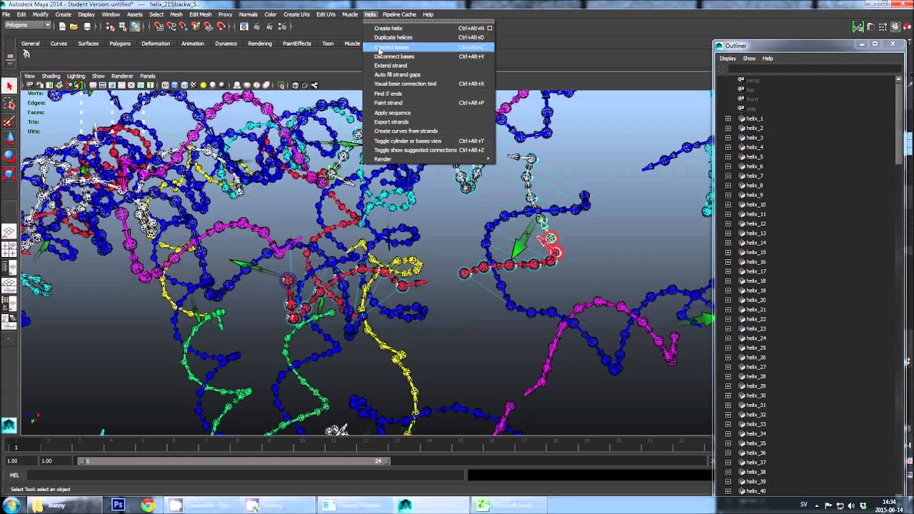Switch to Animation shelf tab
Viewport: 914px width, 514px height.
pos(193,44)
